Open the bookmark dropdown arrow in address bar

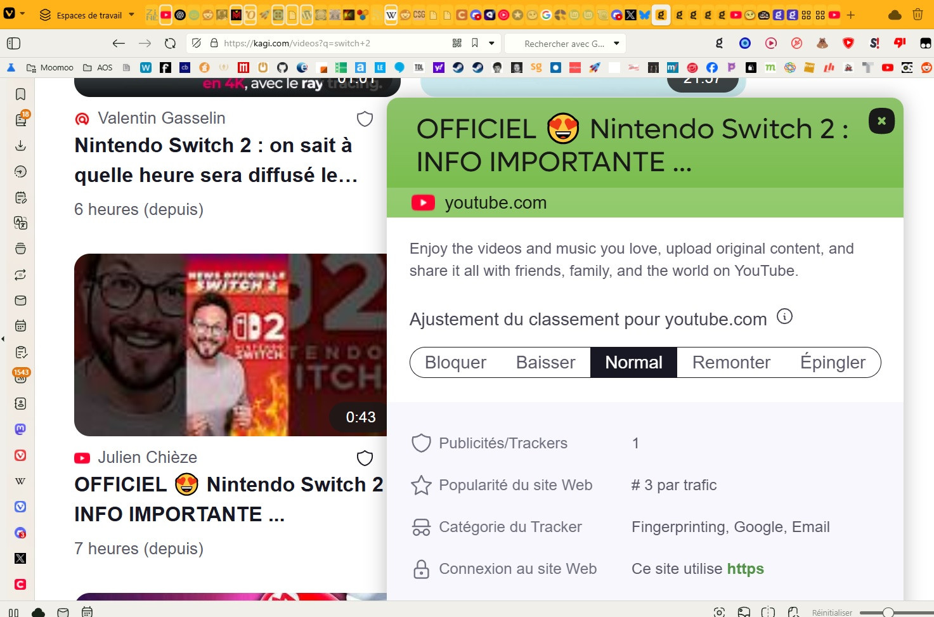point(491,44)
